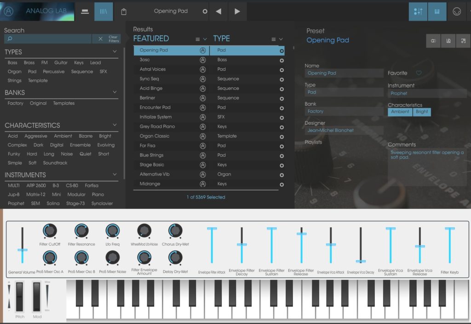Filter by Jup-8 instrument tag

(x=13, y=195)
